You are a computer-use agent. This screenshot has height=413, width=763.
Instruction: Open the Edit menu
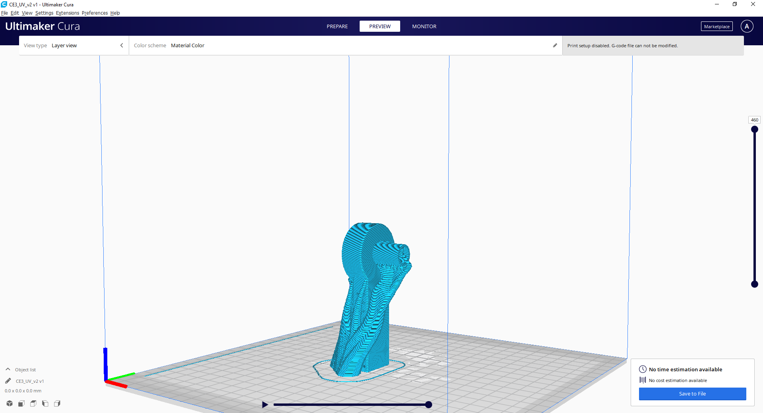click(15, 13)
